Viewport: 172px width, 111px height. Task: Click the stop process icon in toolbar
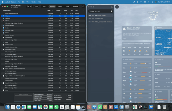[28, 7]
